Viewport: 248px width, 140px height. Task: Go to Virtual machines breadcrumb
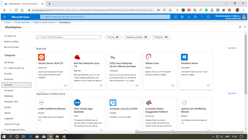(22, 22)
